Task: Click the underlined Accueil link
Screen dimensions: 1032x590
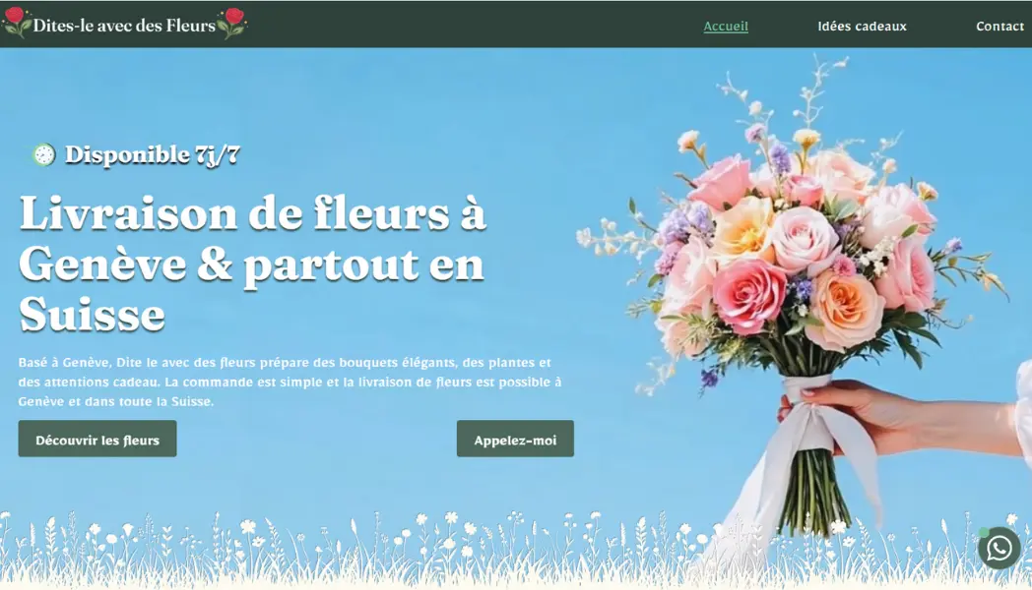Action: (726, 26)
